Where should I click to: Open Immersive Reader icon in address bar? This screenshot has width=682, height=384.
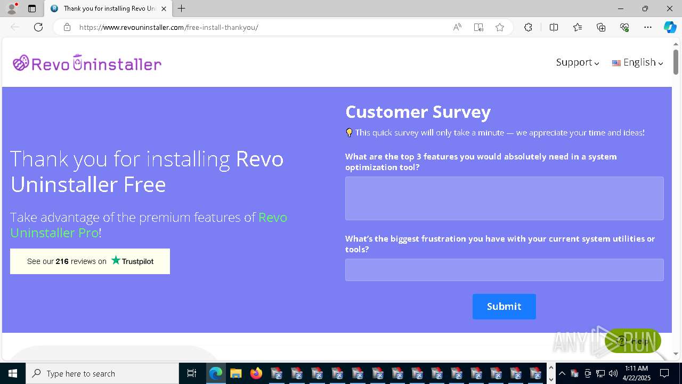(x=478, y=27)
